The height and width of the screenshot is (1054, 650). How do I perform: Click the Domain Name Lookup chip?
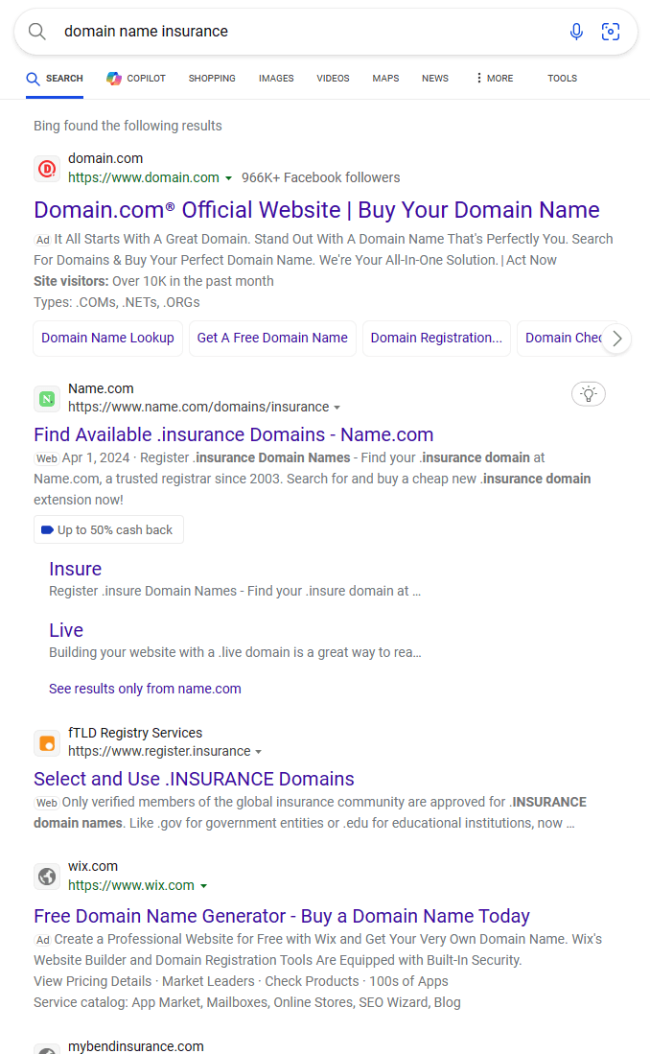pos(107,339)
